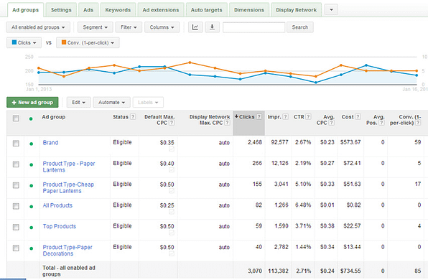Check the All Products checkbox
The image size is (428, 280).
(x=16, y=206)
